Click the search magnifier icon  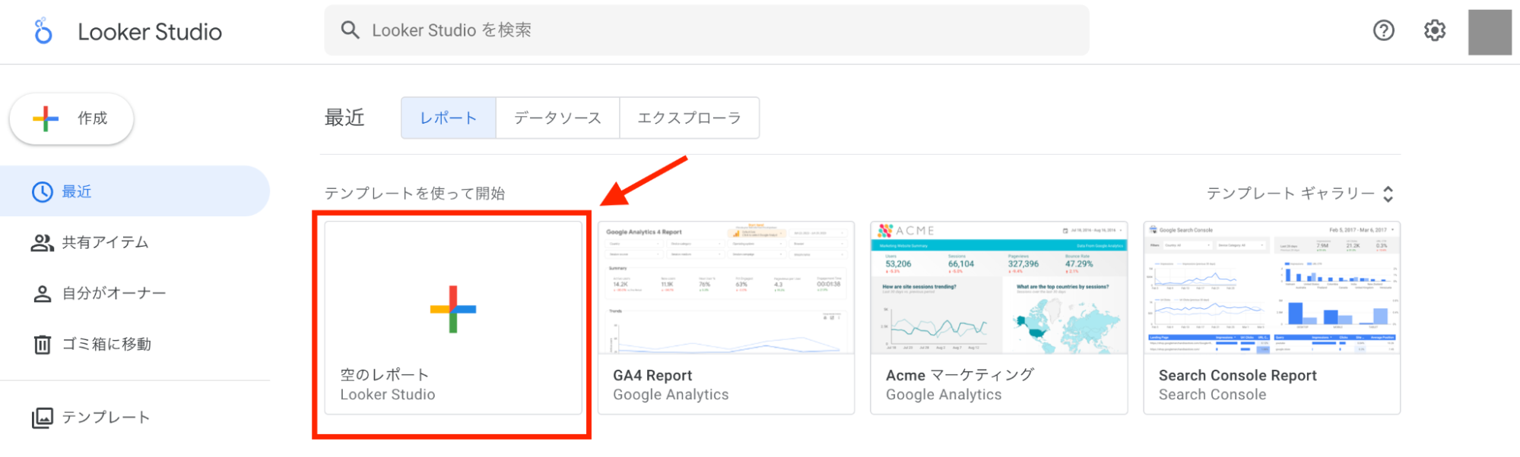point(350,30)
